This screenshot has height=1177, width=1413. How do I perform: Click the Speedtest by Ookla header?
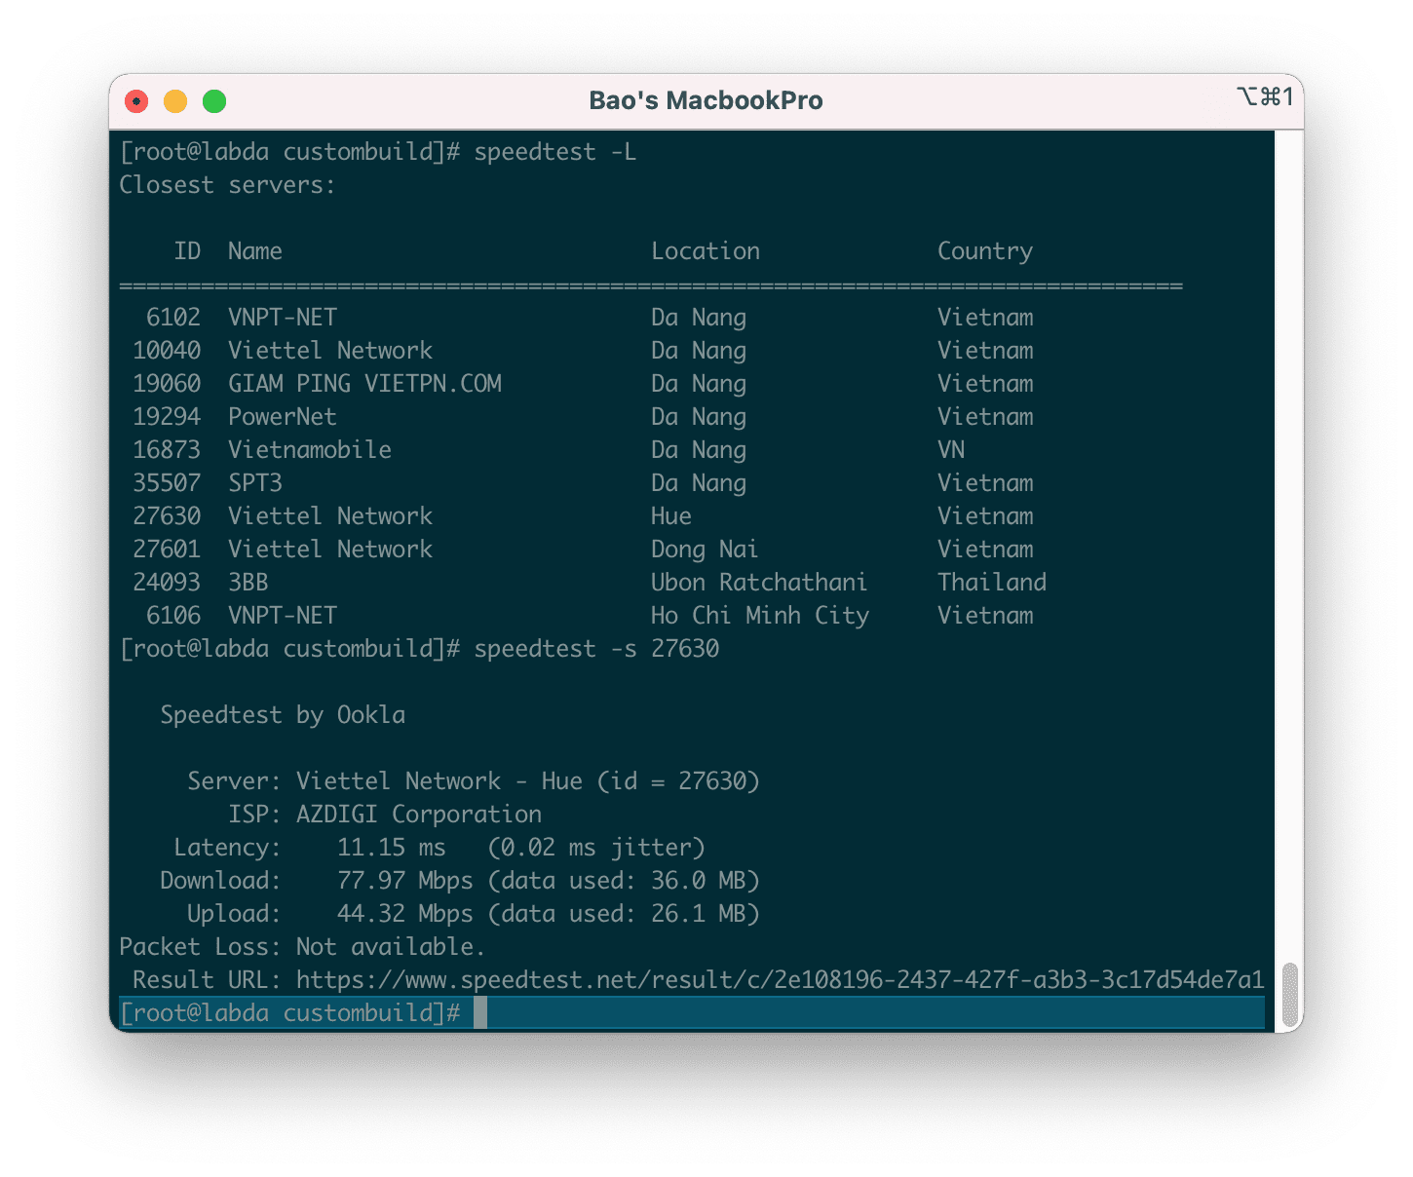pos(282,714)
